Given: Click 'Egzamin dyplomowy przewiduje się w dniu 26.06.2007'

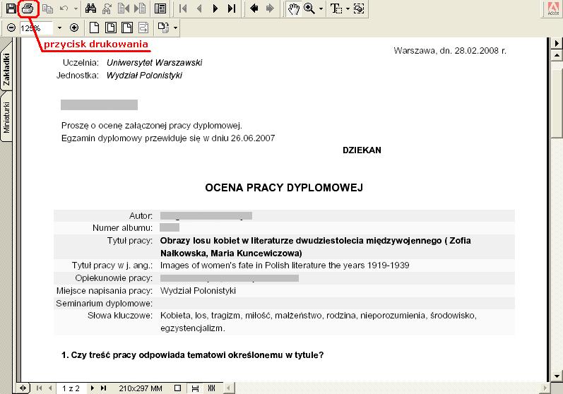Looking at the screenshot, I should coord(168,138).
